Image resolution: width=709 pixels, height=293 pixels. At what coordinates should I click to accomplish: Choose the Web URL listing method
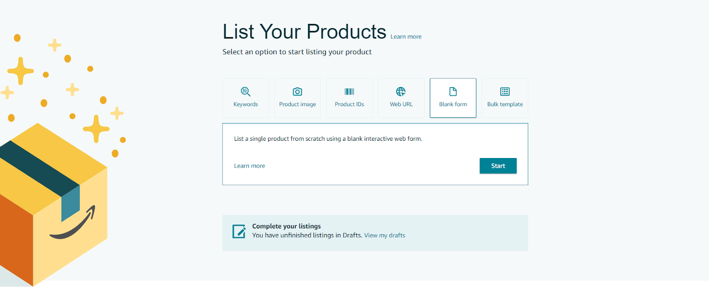(401, 98)
